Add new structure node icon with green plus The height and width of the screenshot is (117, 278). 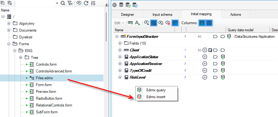pos(130,23)
